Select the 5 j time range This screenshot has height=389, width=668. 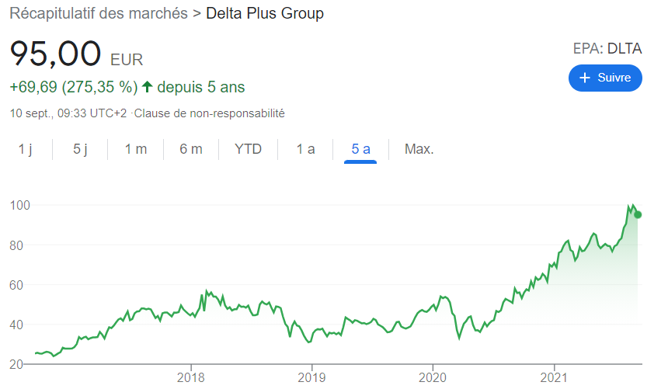point(81,149)
